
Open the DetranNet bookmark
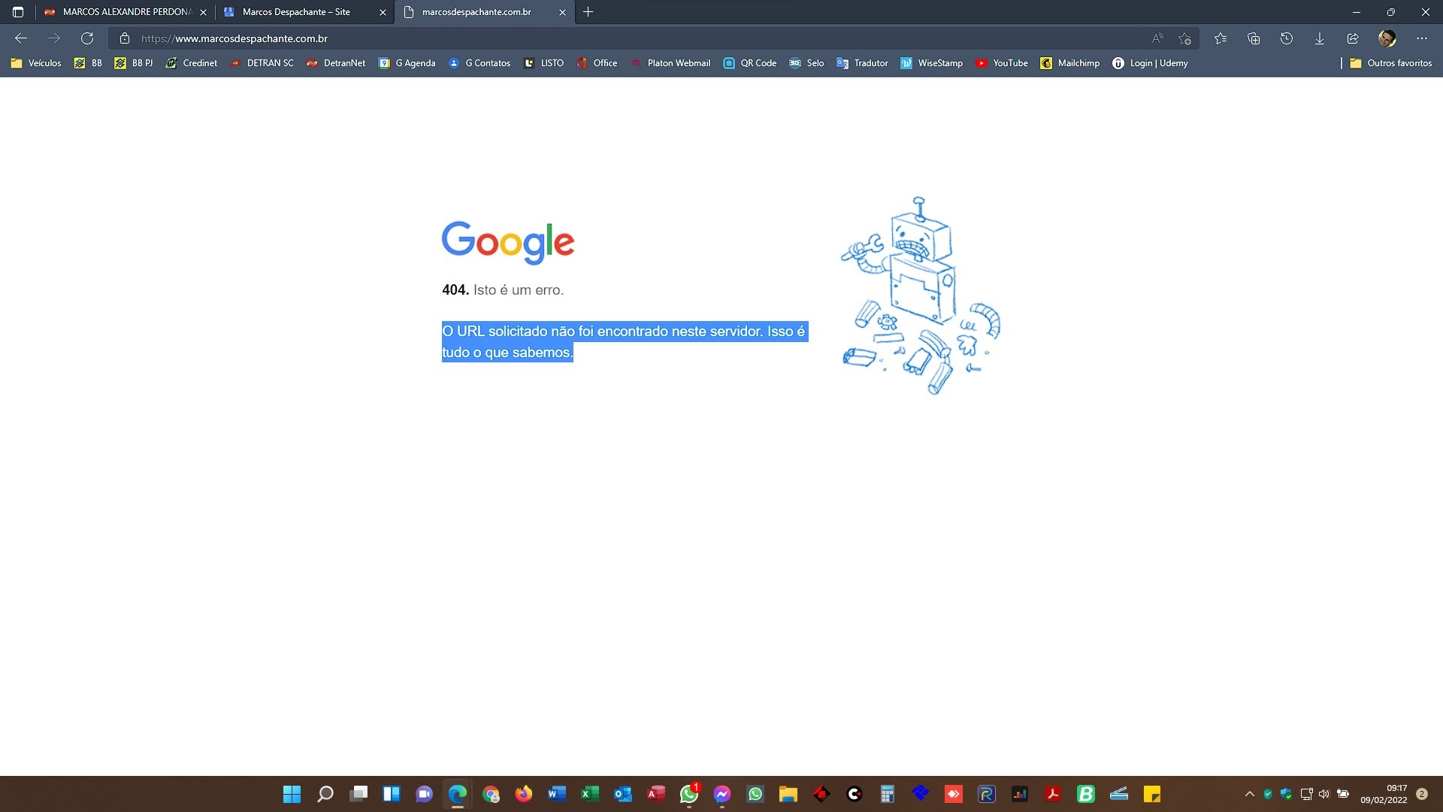click(x=336, y=63)
